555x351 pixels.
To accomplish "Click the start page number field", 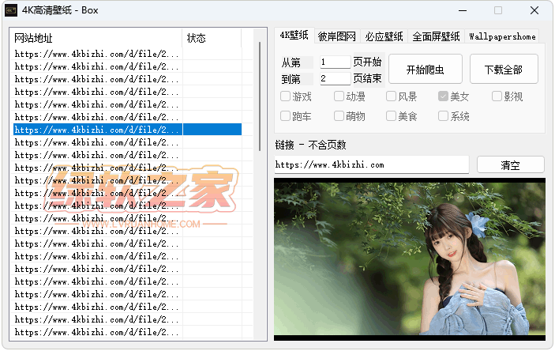I will [x=335, y=62].
